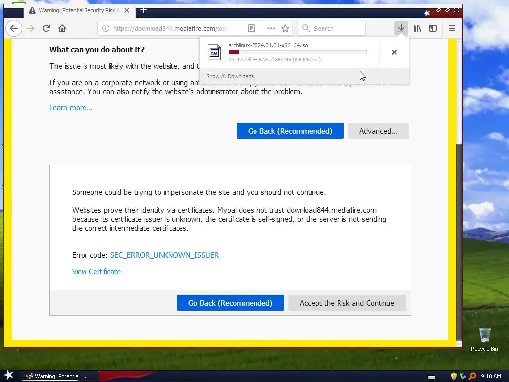Click the orange magnifier tray icon
This screenshot has width=509, height=382.
tap(472, 376)
